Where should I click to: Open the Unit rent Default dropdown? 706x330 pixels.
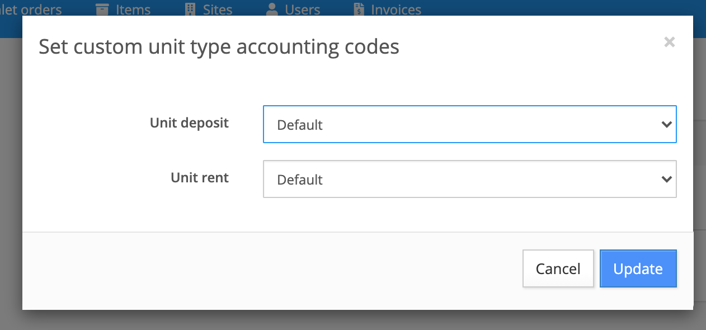470,179
